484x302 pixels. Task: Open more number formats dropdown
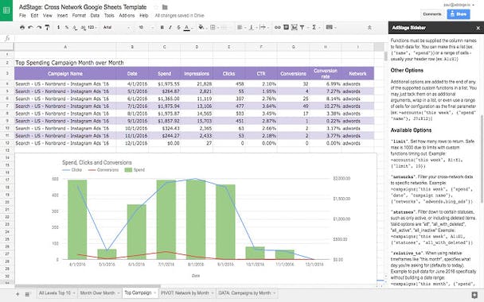[92, 28]
